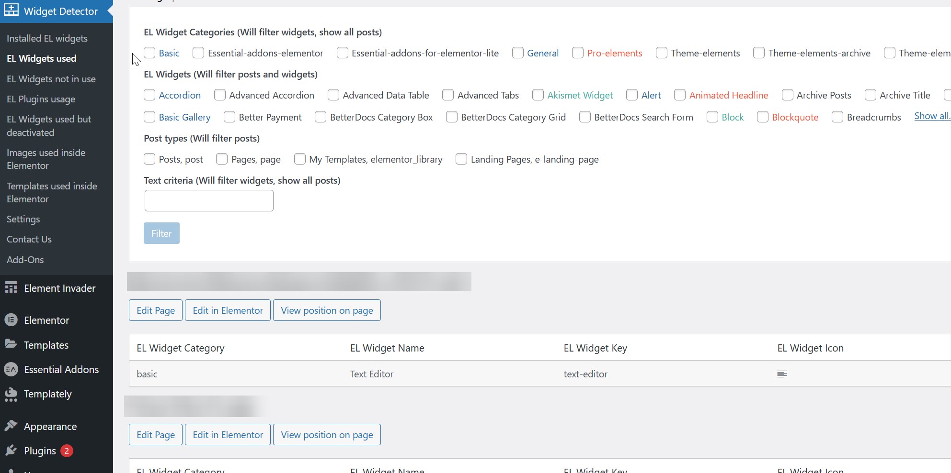Toggle the Advanced Data Table checkbox
The image size is (951, 473).
click(x=333, y=95)
